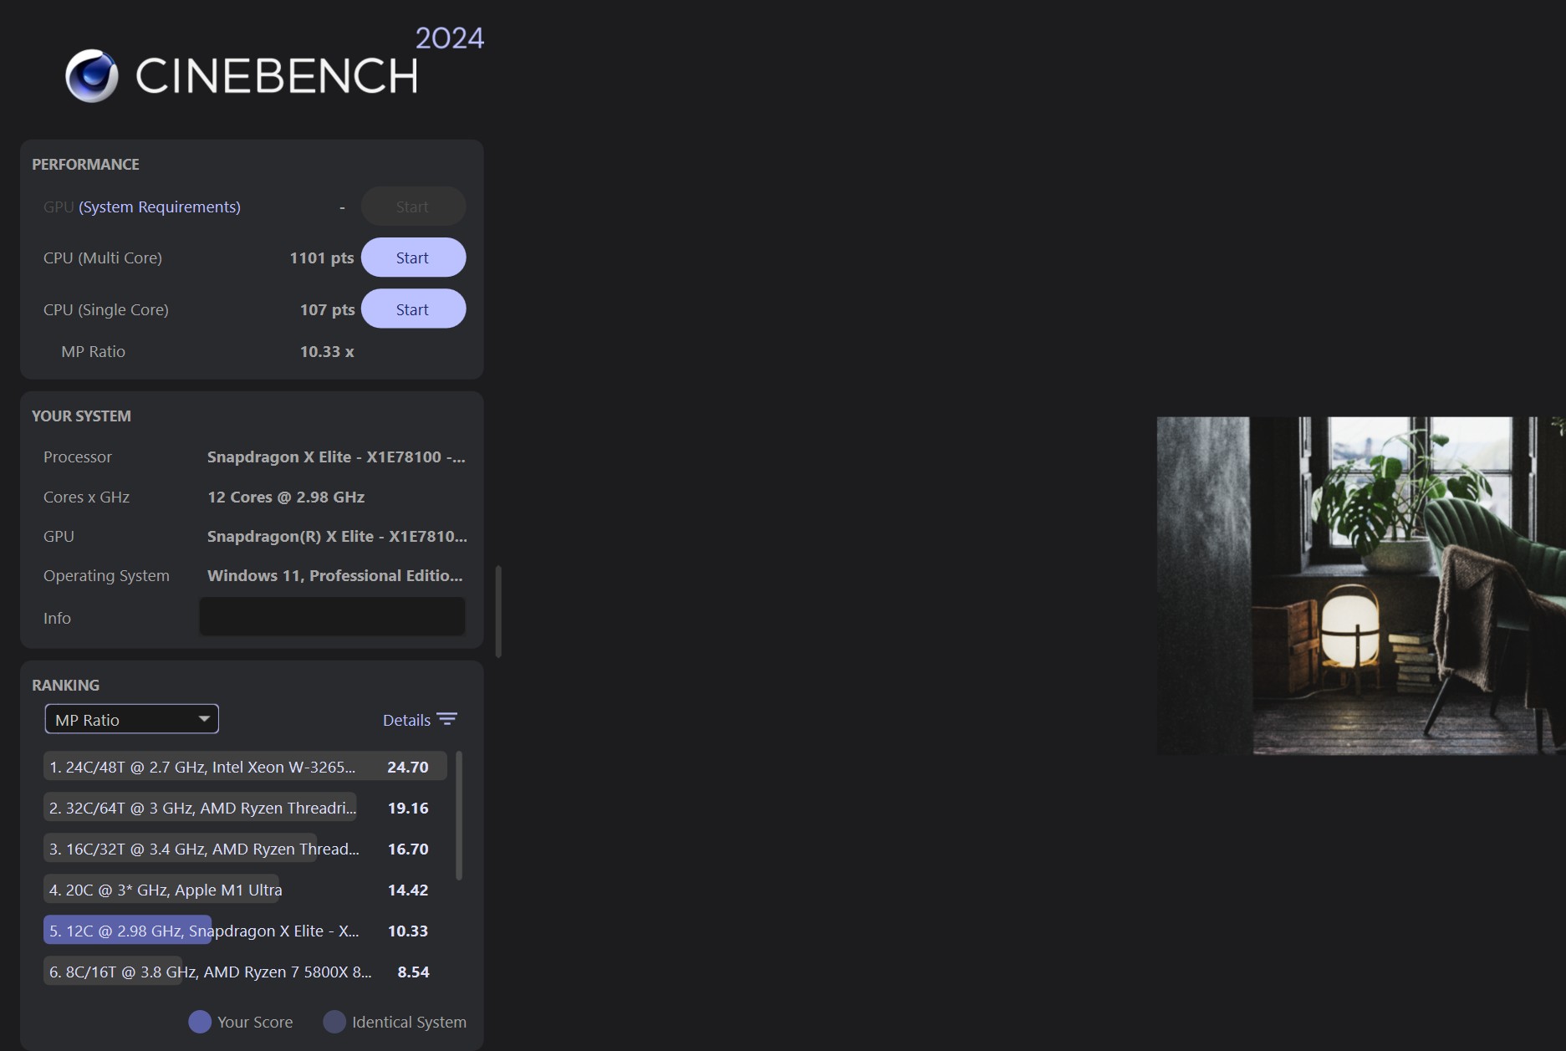Select the 32C/64T AMD Ryzen Threadripper row

coord(245,808)
